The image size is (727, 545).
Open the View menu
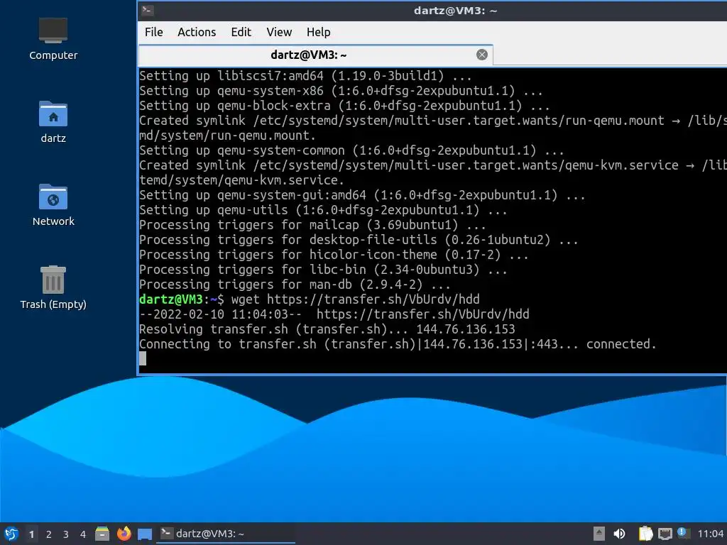point(279,32)
